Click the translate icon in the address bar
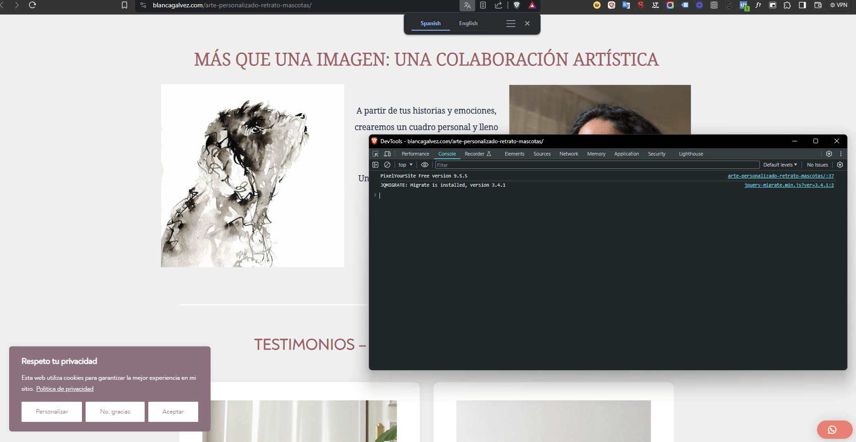This screenshot has width=856, height=442. pyautogui.click(x=467, y=5)
